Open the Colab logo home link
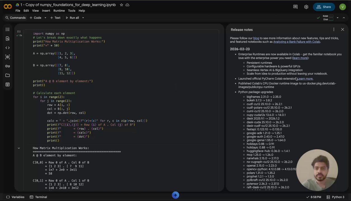Viewport: 351px width, 201px height. coord(8,7)
